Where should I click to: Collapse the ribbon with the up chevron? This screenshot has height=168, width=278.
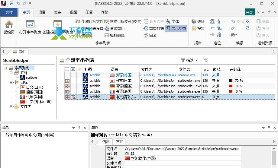point(258,12)
